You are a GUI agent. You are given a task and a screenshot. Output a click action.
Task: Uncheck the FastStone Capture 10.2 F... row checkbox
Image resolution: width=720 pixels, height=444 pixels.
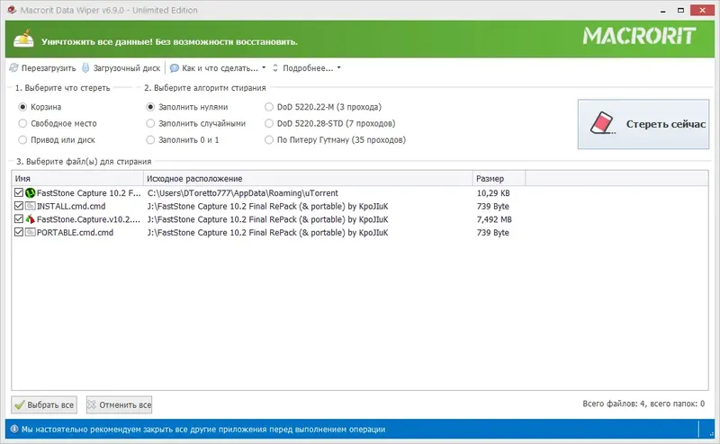point(19,192)
